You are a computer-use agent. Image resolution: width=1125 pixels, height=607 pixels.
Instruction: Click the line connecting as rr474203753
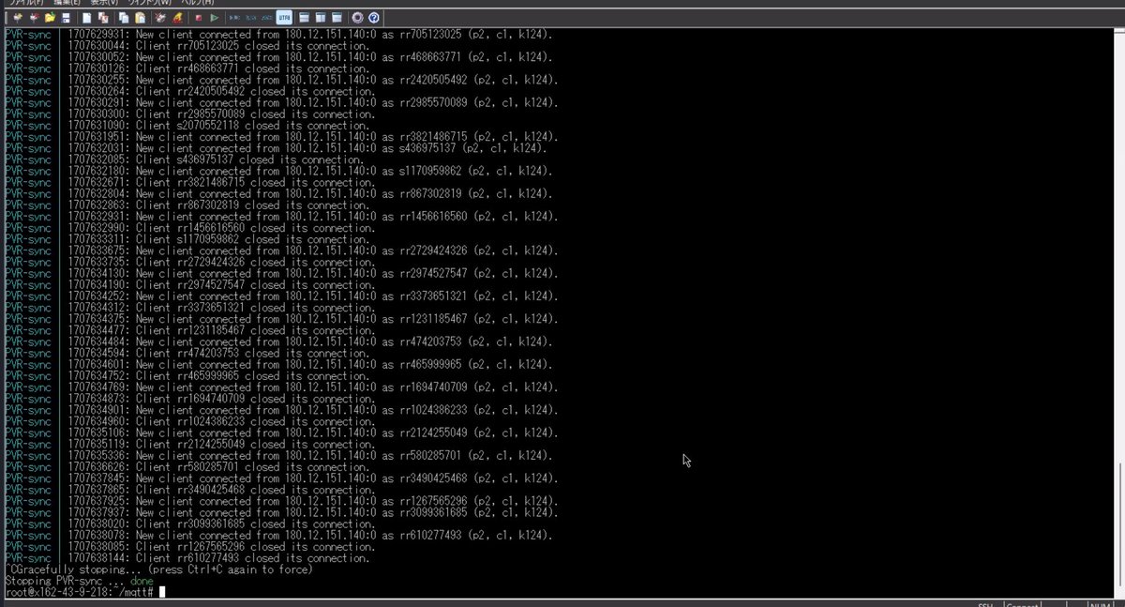click(x=281, y=341)
